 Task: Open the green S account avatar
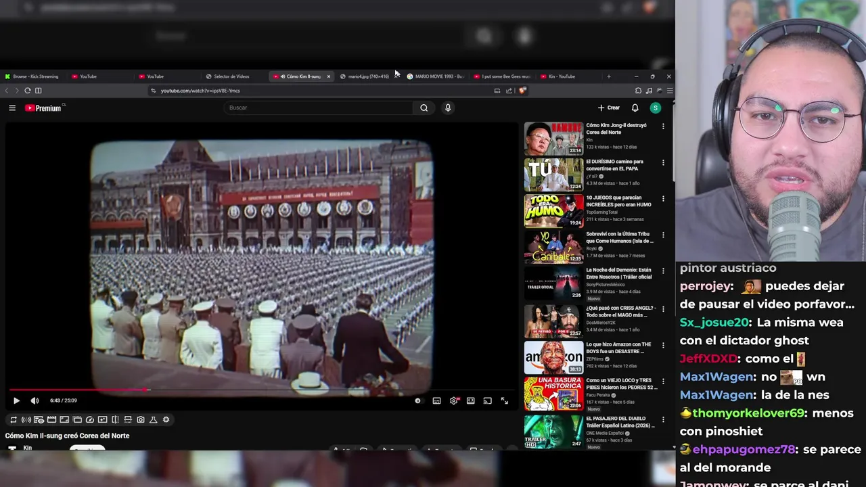[655, 108]
